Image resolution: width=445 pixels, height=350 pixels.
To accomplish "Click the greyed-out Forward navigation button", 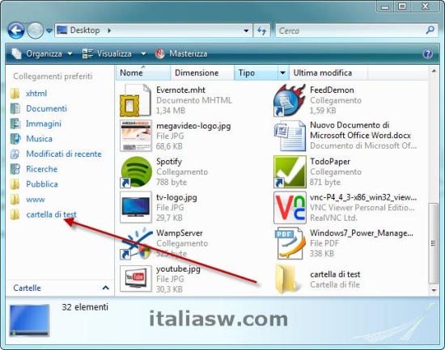I will click(35, 31).
